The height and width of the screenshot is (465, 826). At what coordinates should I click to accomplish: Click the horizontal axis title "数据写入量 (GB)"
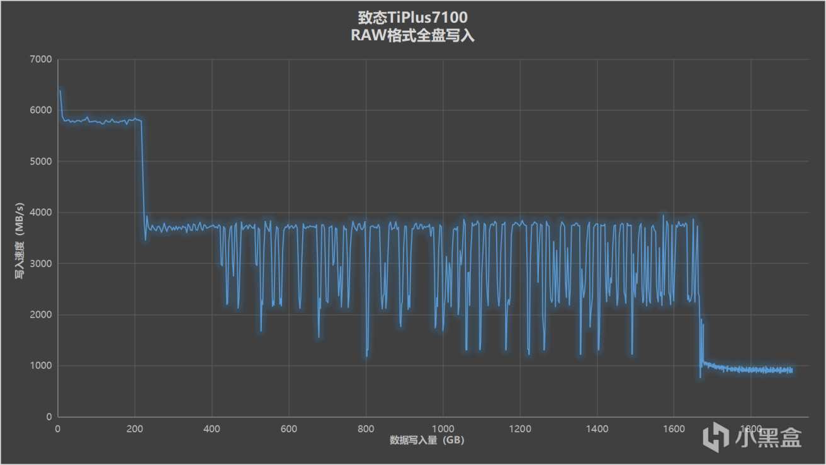[x=426, y=440]
